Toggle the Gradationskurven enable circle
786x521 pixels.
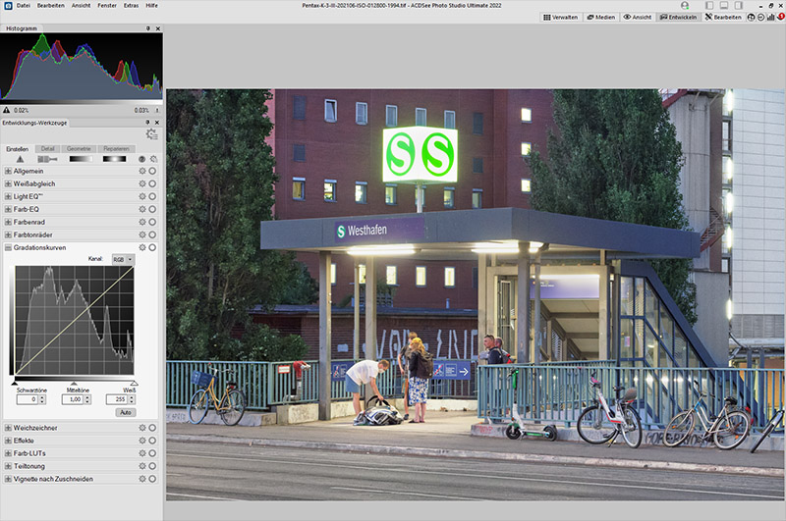pyautogui.click(x=152, y=247)
